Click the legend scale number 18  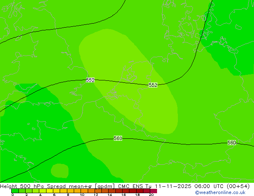tap(137, 195)
